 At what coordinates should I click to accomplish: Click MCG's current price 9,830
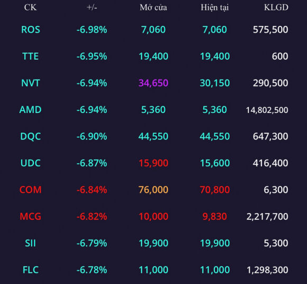(x=215, y=217)
